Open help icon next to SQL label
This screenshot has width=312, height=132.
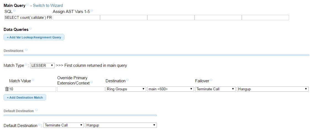[x=14, y=10]
